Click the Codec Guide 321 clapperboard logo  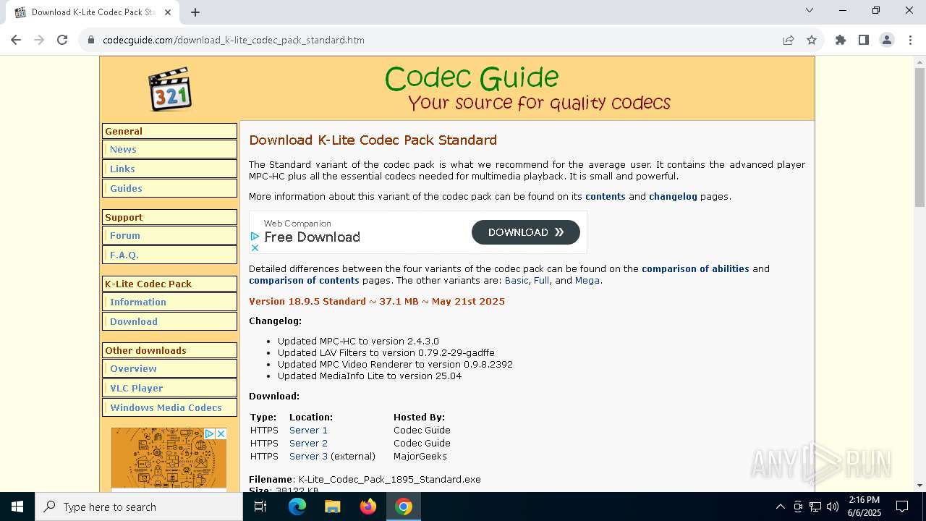coord(170,89)
